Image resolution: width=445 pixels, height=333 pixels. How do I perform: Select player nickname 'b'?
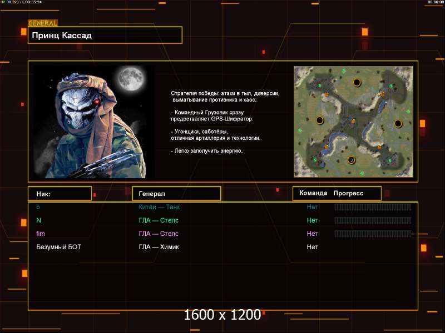[38, 207]
